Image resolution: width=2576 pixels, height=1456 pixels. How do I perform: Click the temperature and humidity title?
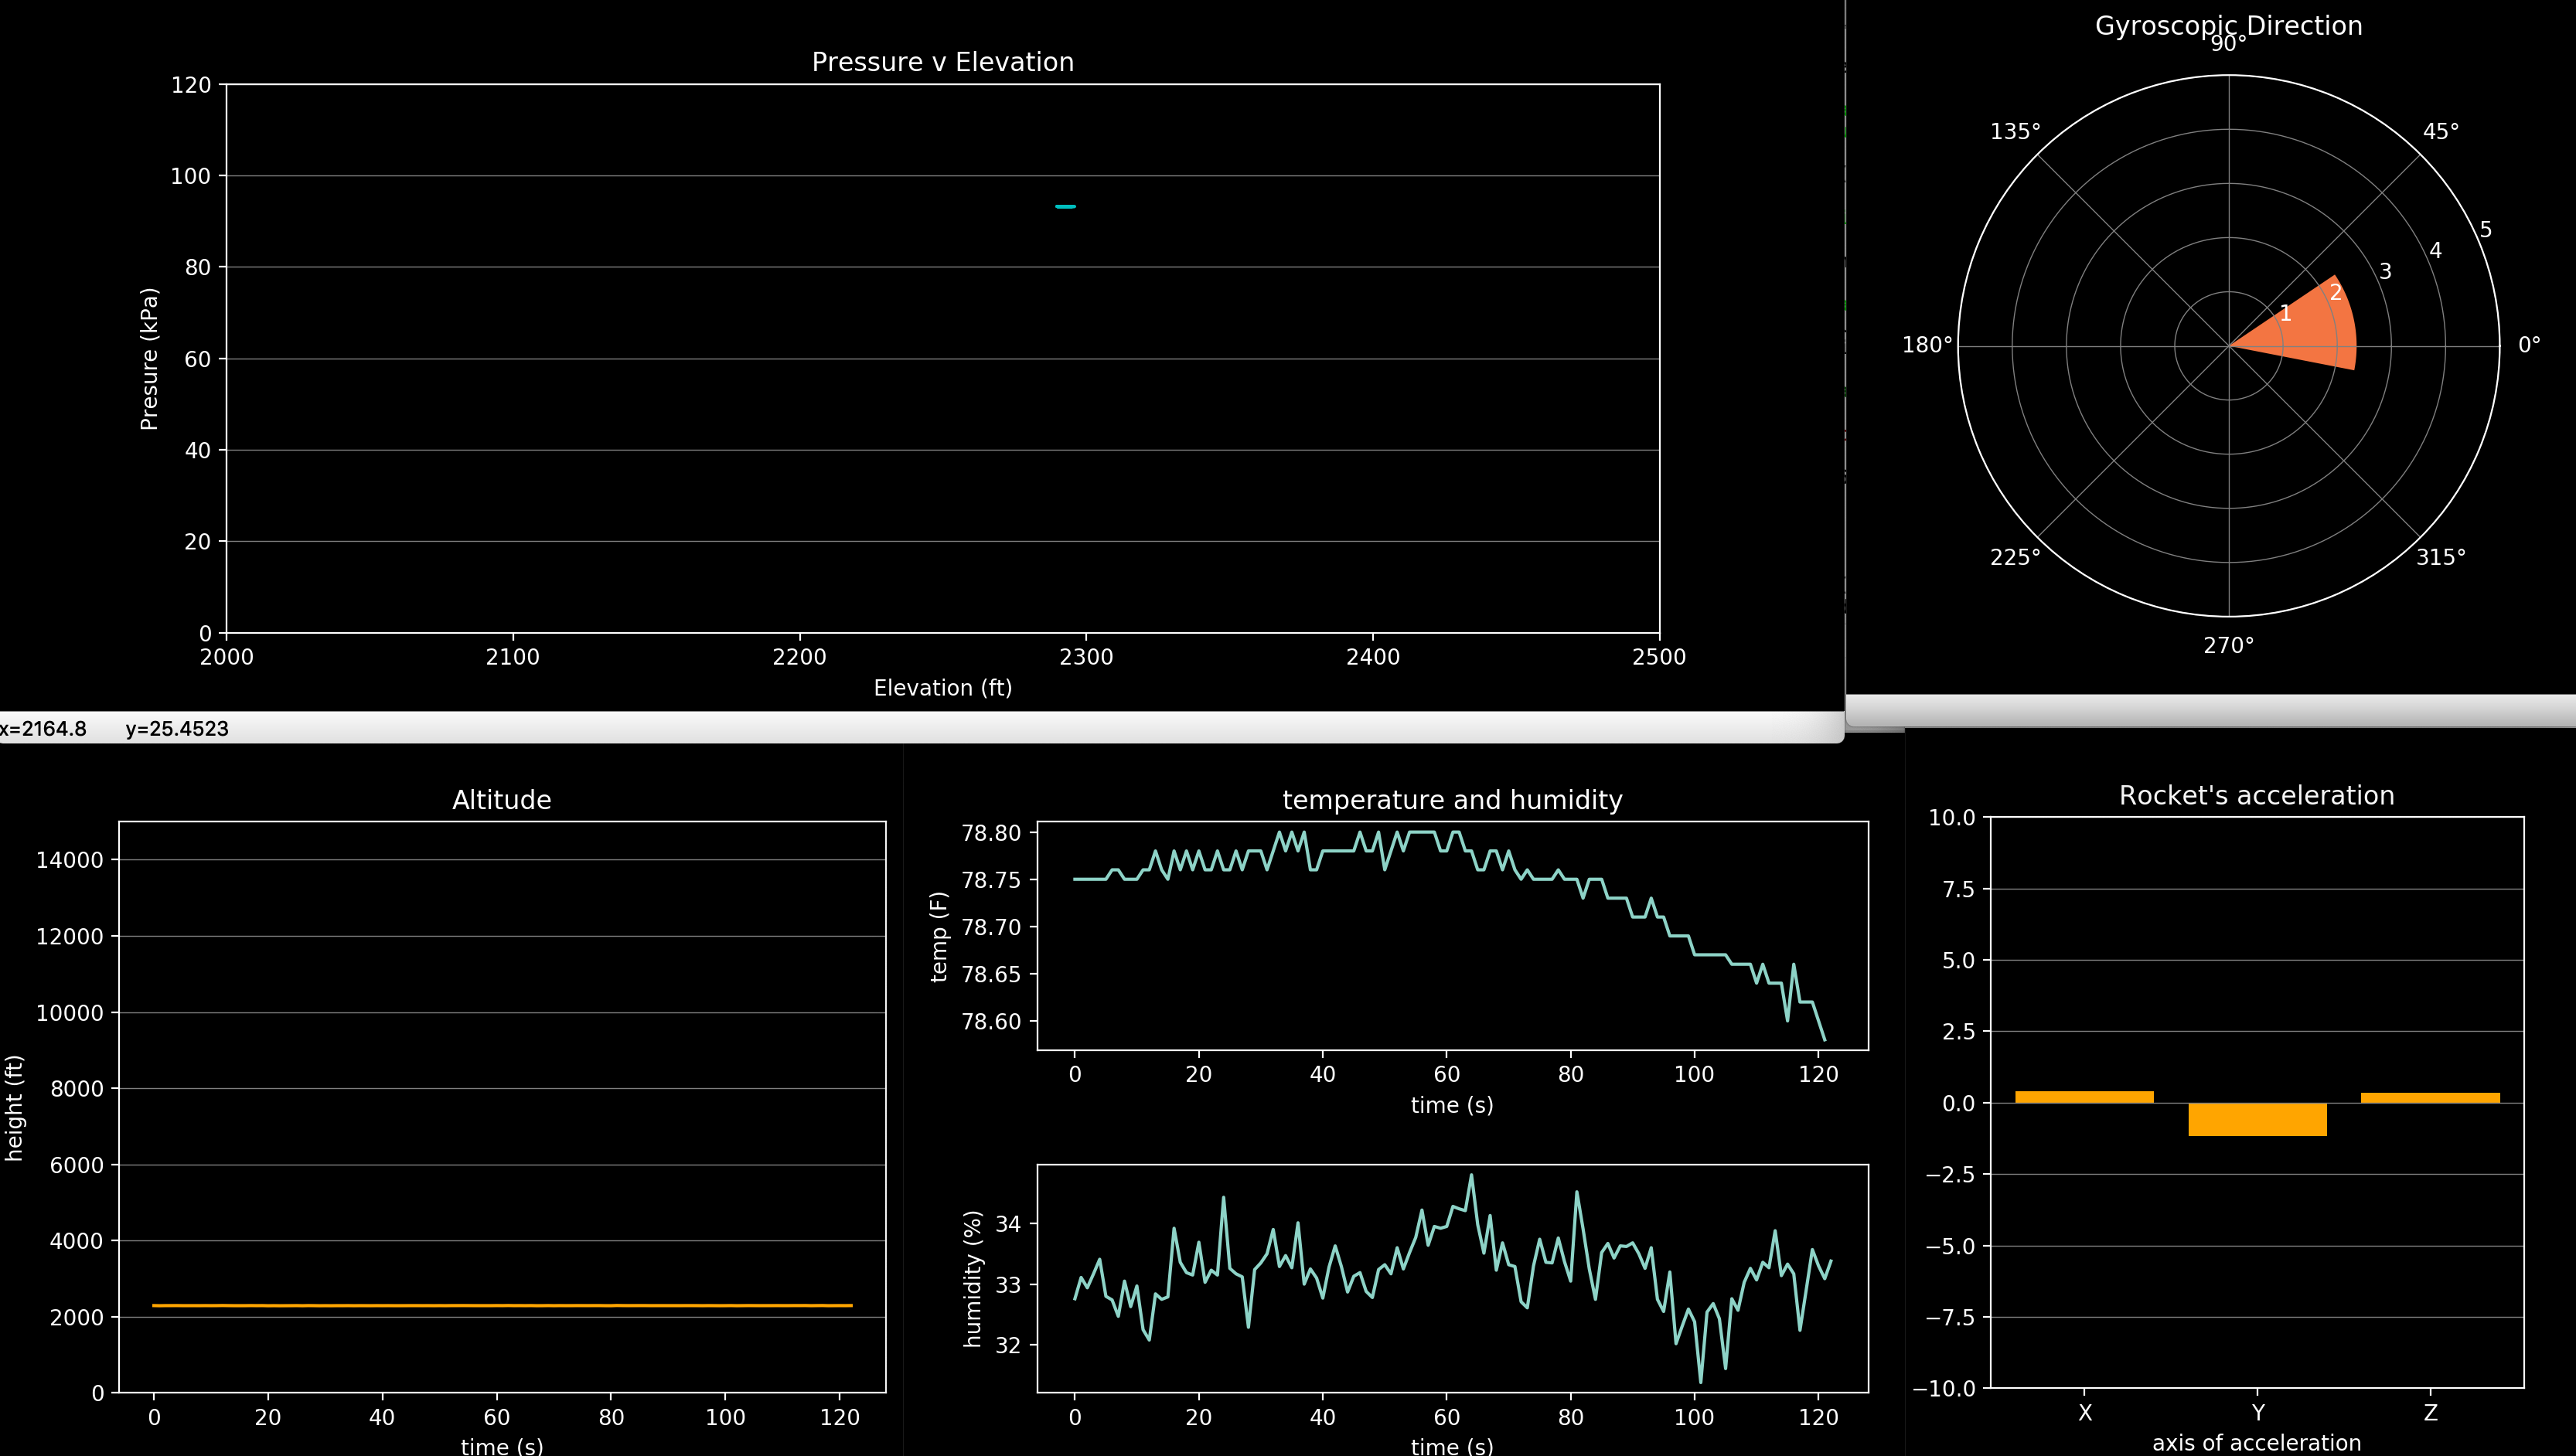(1452, 800)
